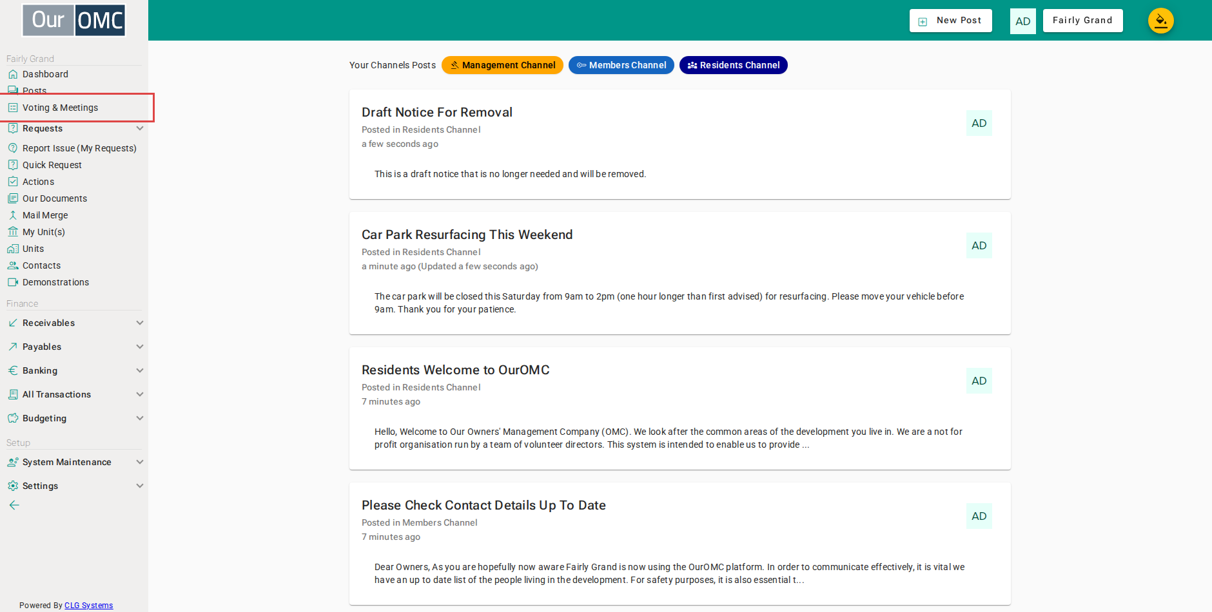Filter by Management Channel
The image size is (1212, 612).
click(502, 65)
